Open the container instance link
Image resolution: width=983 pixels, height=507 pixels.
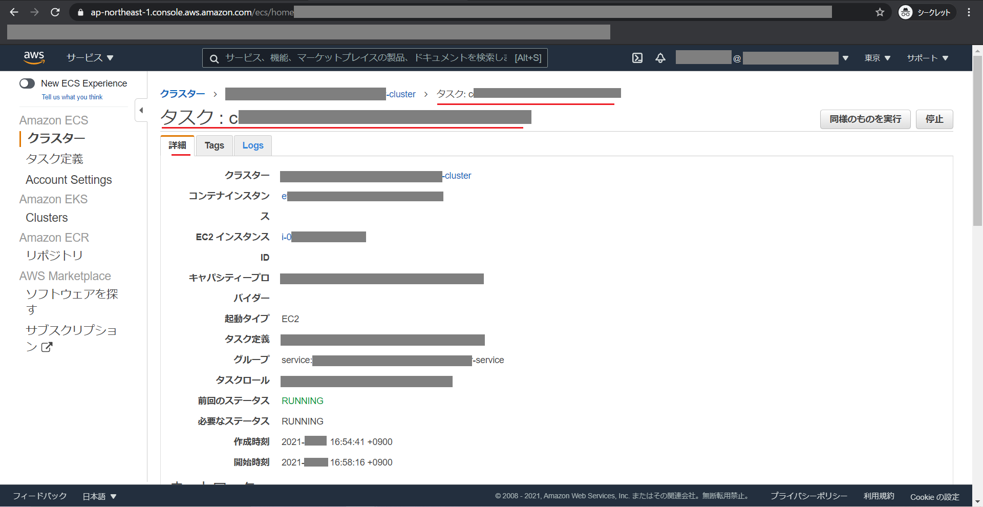[362, 197]
